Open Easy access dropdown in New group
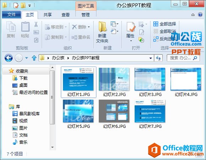This screenshot has height=160, width=206. tap(114, 31)
